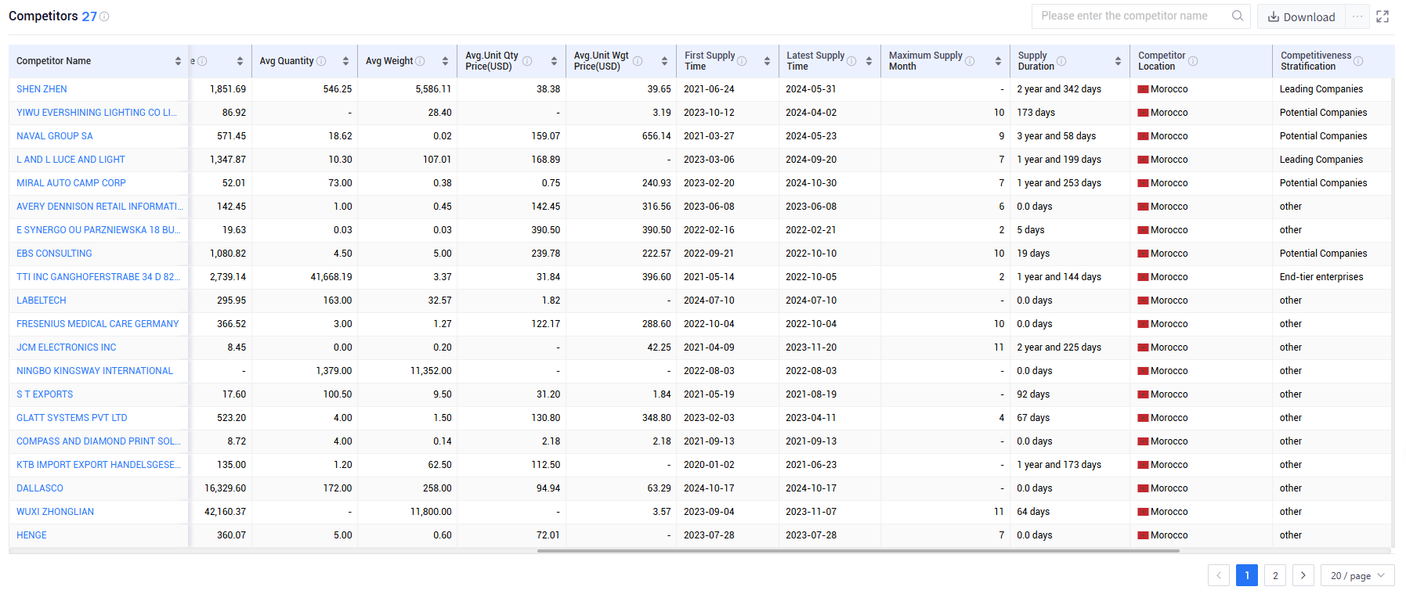1406x594 pixels.
Task: Sort the Avg Quantity column
Action: 345,61
